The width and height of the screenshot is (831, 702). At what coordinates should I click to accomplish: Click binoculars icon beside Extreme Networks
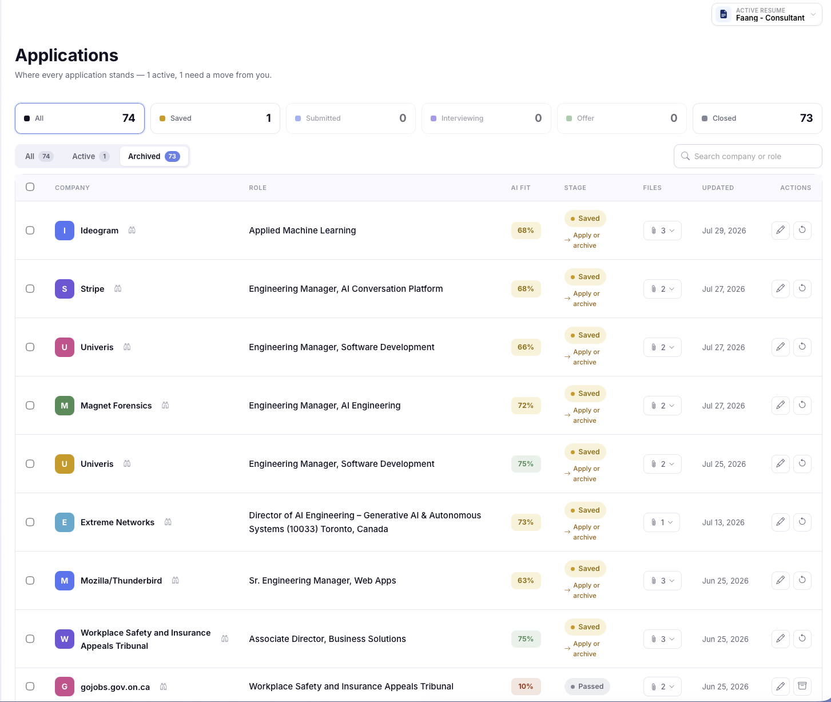pos(168,522)
